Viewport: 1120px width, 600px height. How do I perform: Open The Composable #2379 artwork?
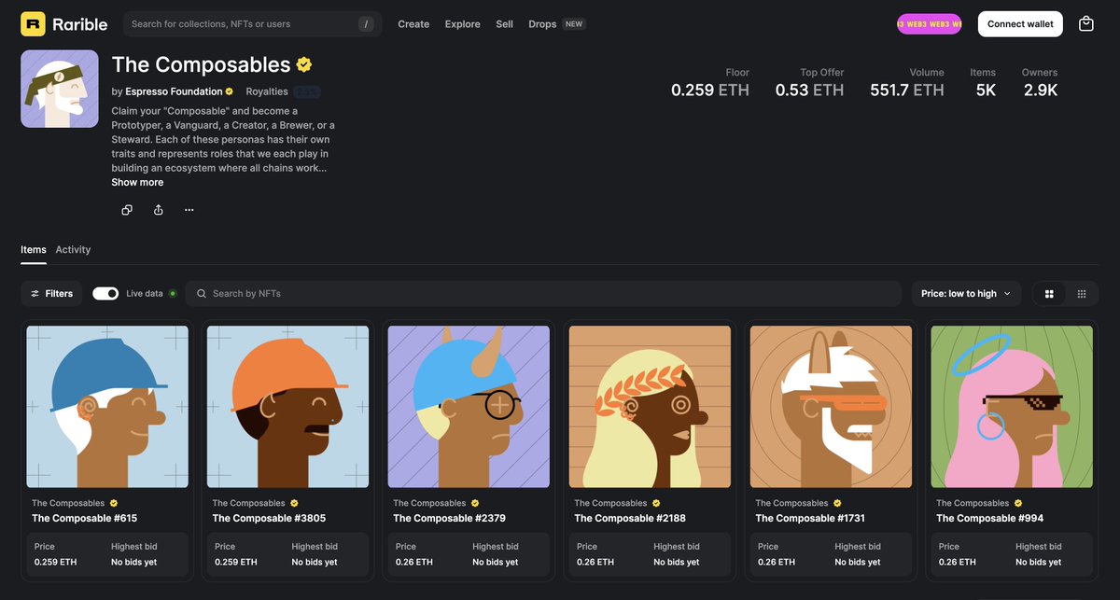pyautogui.click(x=469, y=407)
